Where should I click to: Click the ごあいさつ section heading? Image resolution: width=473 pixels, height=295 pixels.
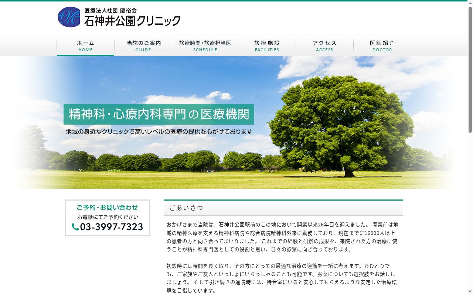(x=186, y=208)
